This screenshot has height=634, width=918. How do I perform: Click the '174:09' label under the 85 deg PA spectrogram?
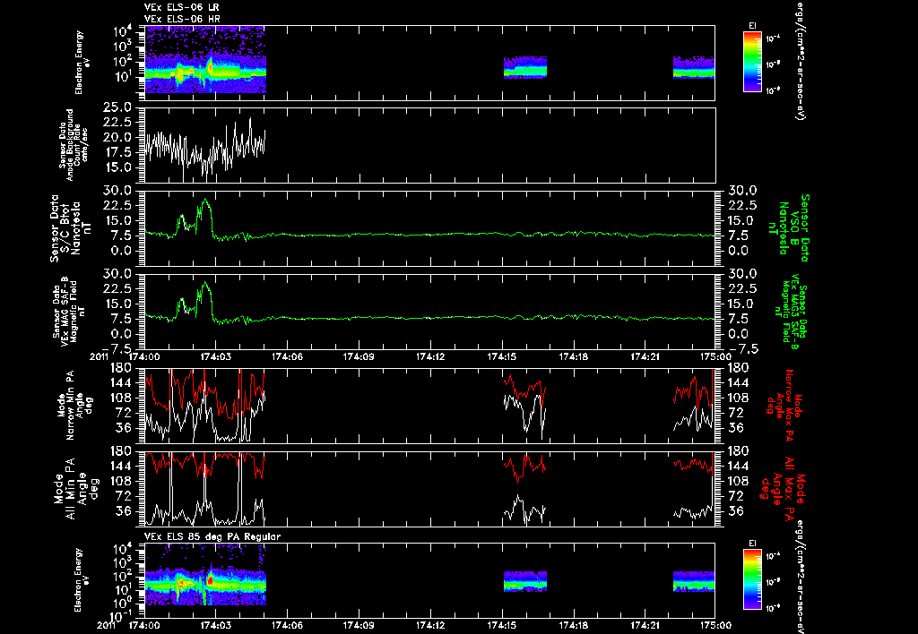click(x=359, y=625)
